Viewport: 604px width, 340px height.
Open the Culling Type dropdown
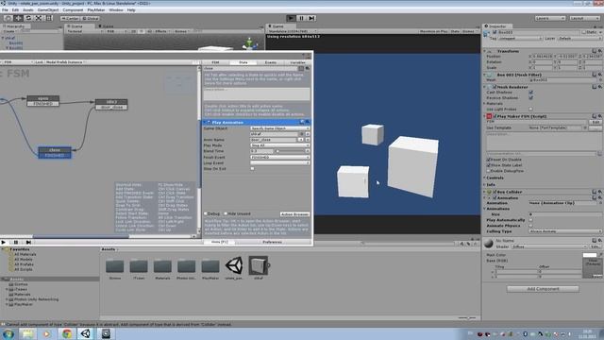pyautogui.click(x=565, y=231)
